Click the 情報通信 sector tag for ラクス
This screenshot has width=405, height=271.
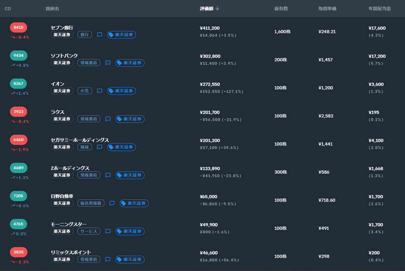89,119
